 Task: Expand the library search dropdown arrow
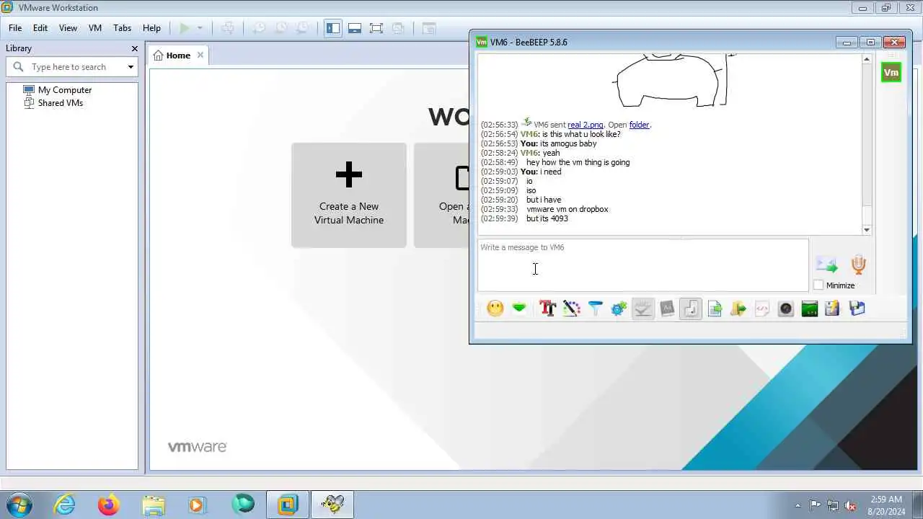131,67
